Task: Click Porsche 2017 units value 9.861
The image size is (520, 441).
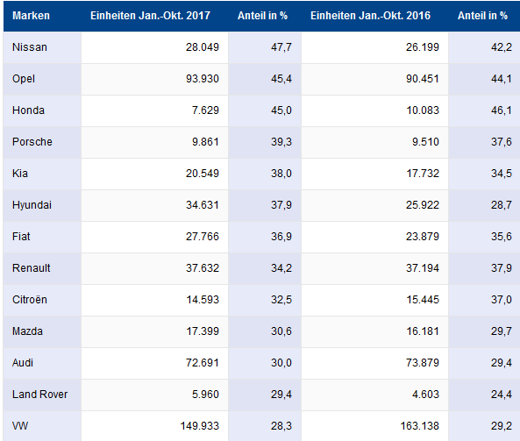Action: [x=205, y=141]
